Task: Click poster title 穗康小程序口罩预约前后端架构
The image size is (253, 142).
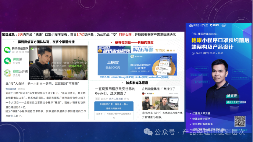Action: (x=220, y=44)
